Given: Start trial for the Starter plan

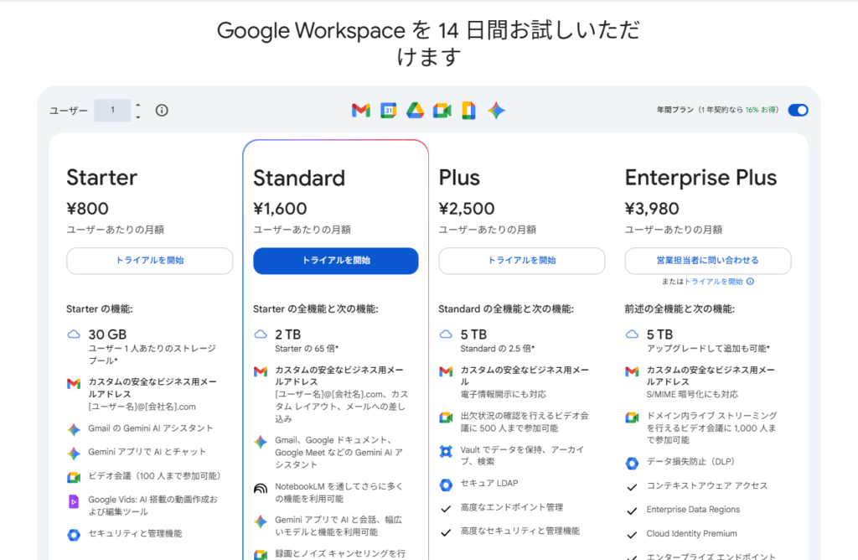Looking at the screenshot, I should [x=150, y=261].
